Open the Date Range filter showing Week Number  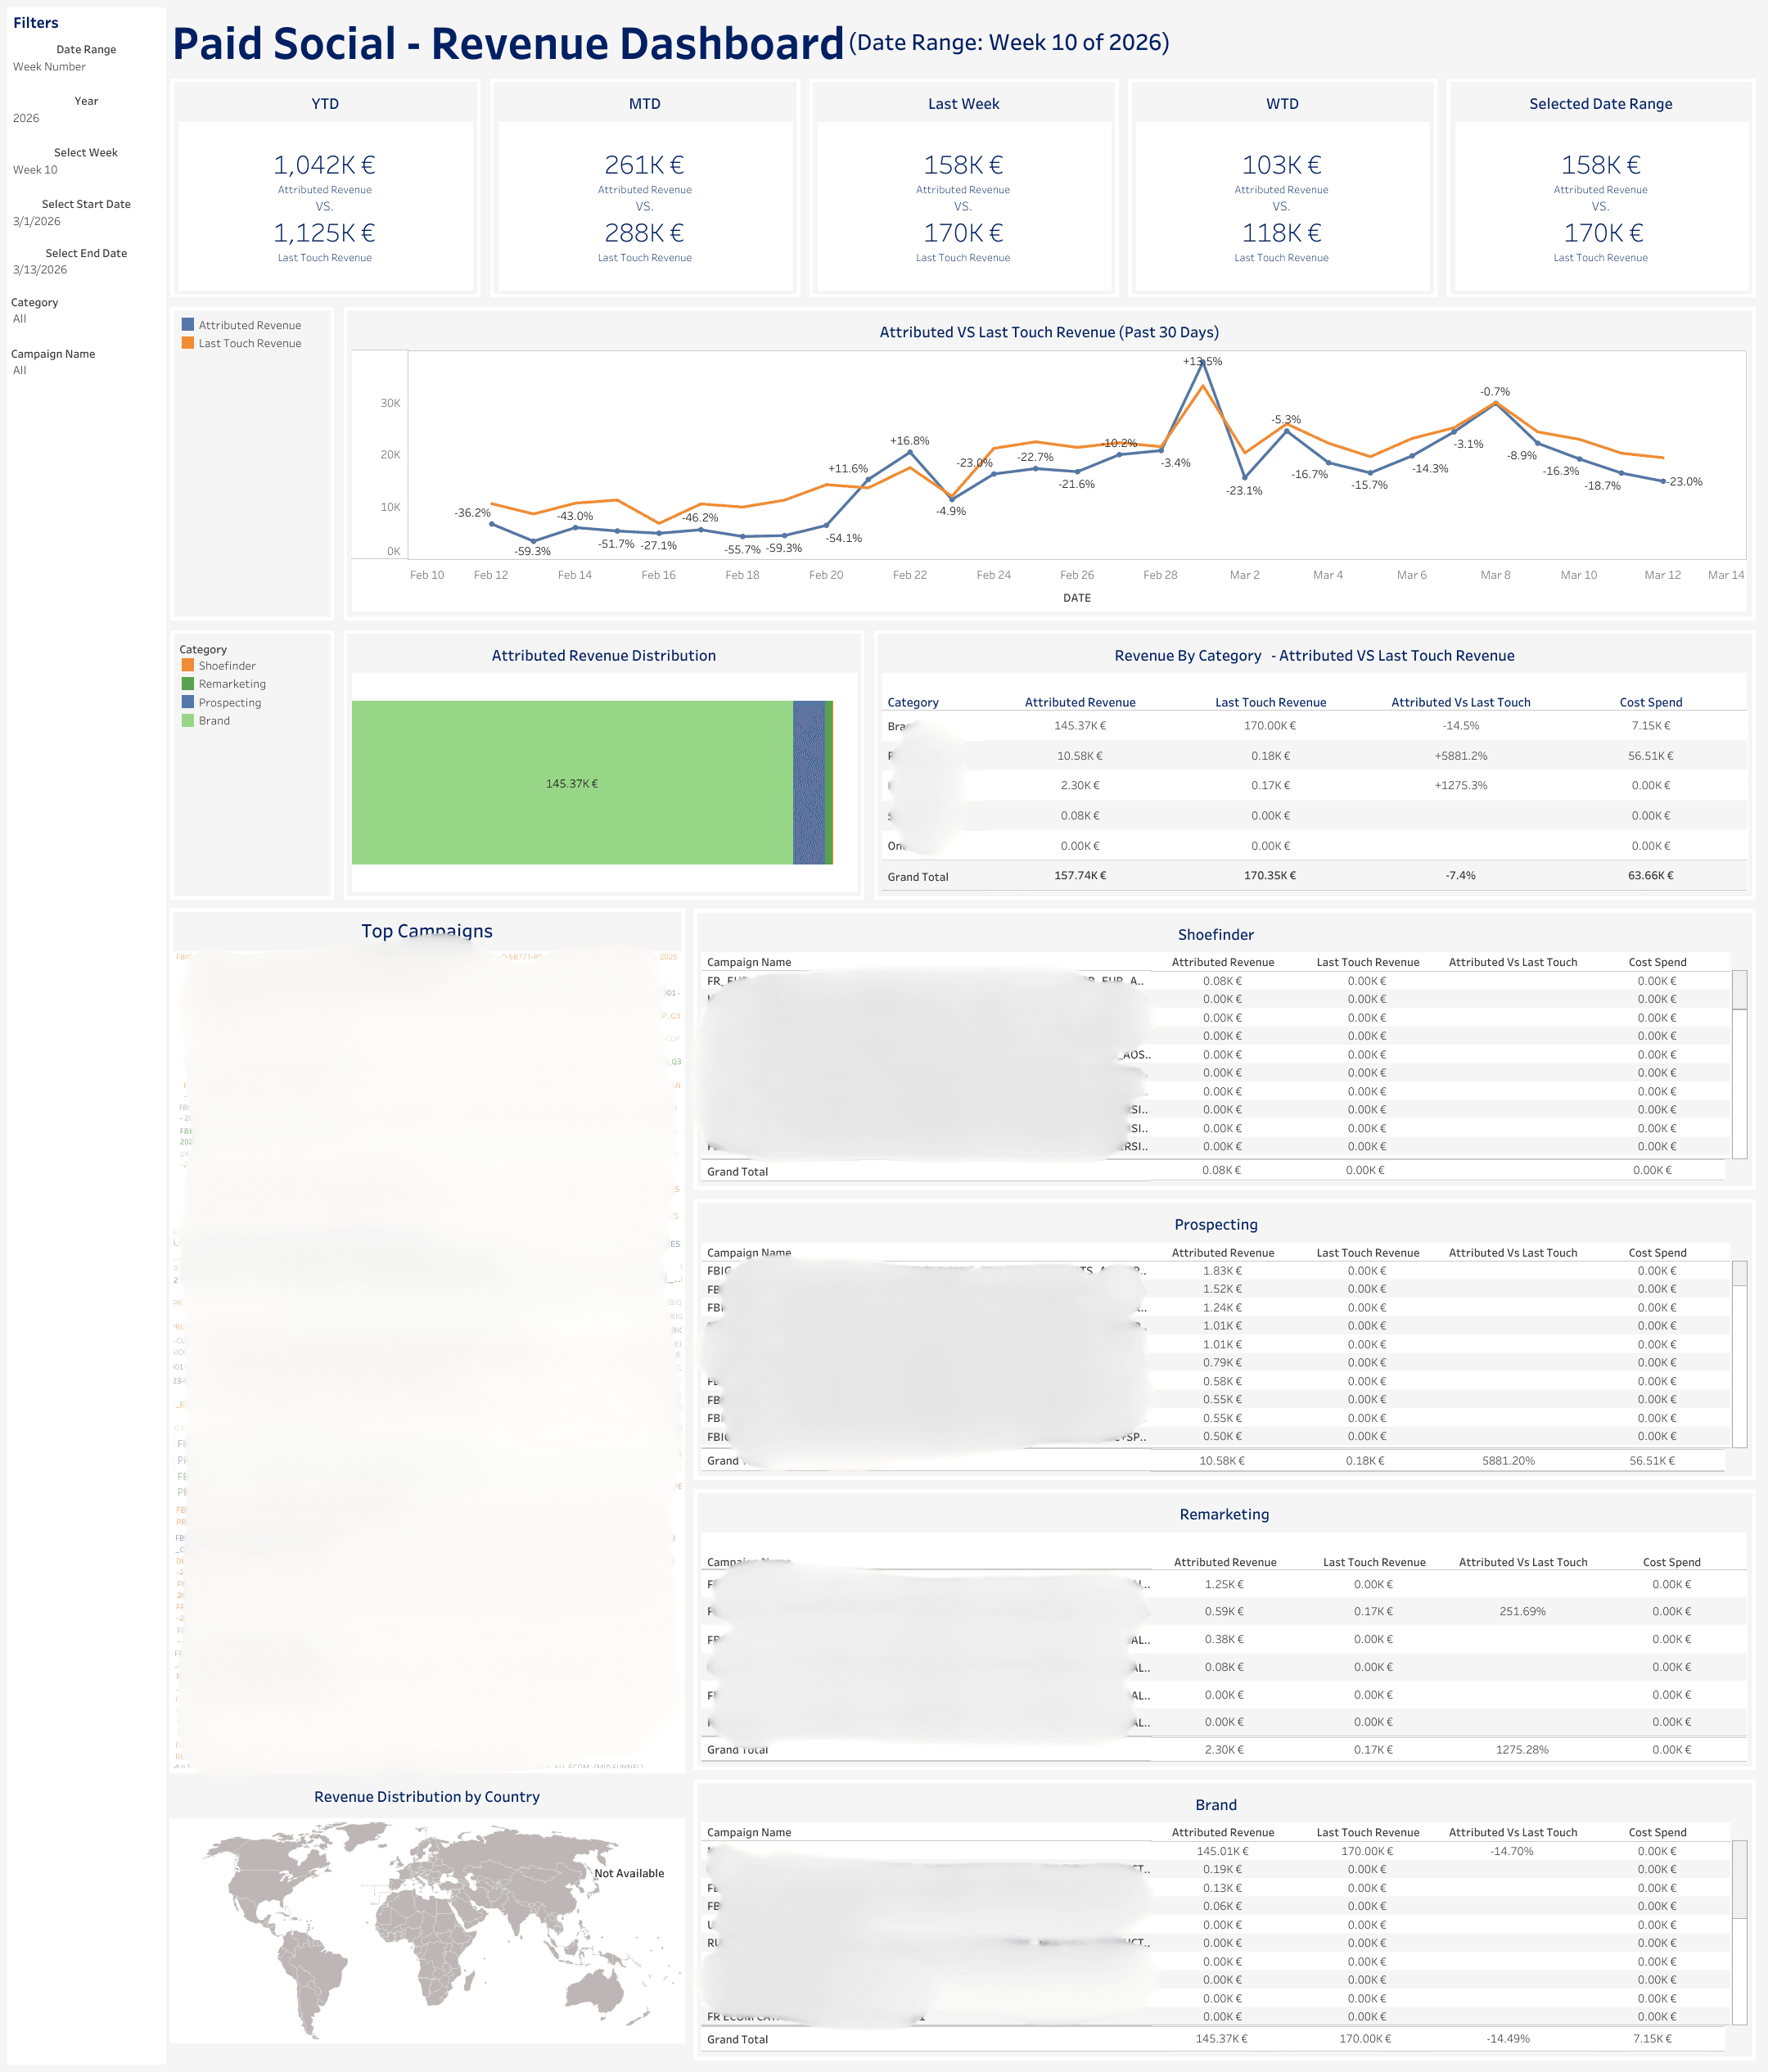(50, 67)
